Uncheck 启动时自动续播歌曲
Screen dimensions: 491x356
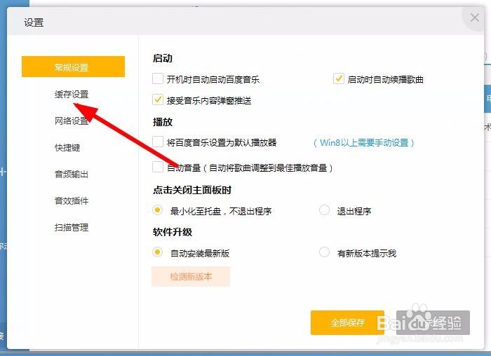coord(339,78)
